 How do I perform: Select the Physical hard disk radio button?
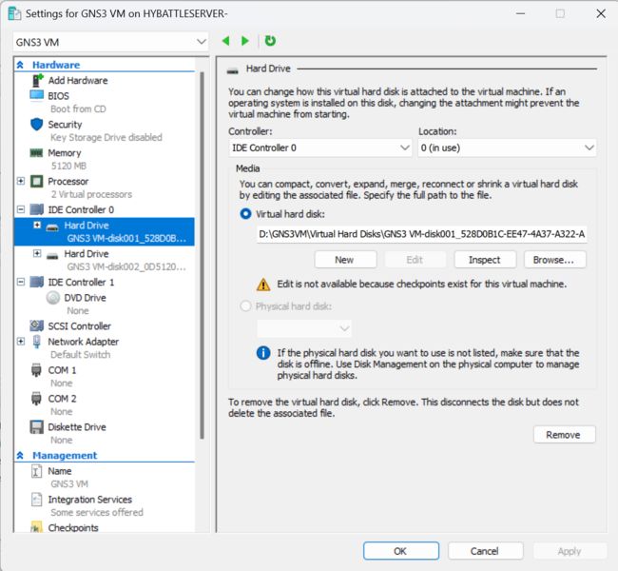(245, 306)
